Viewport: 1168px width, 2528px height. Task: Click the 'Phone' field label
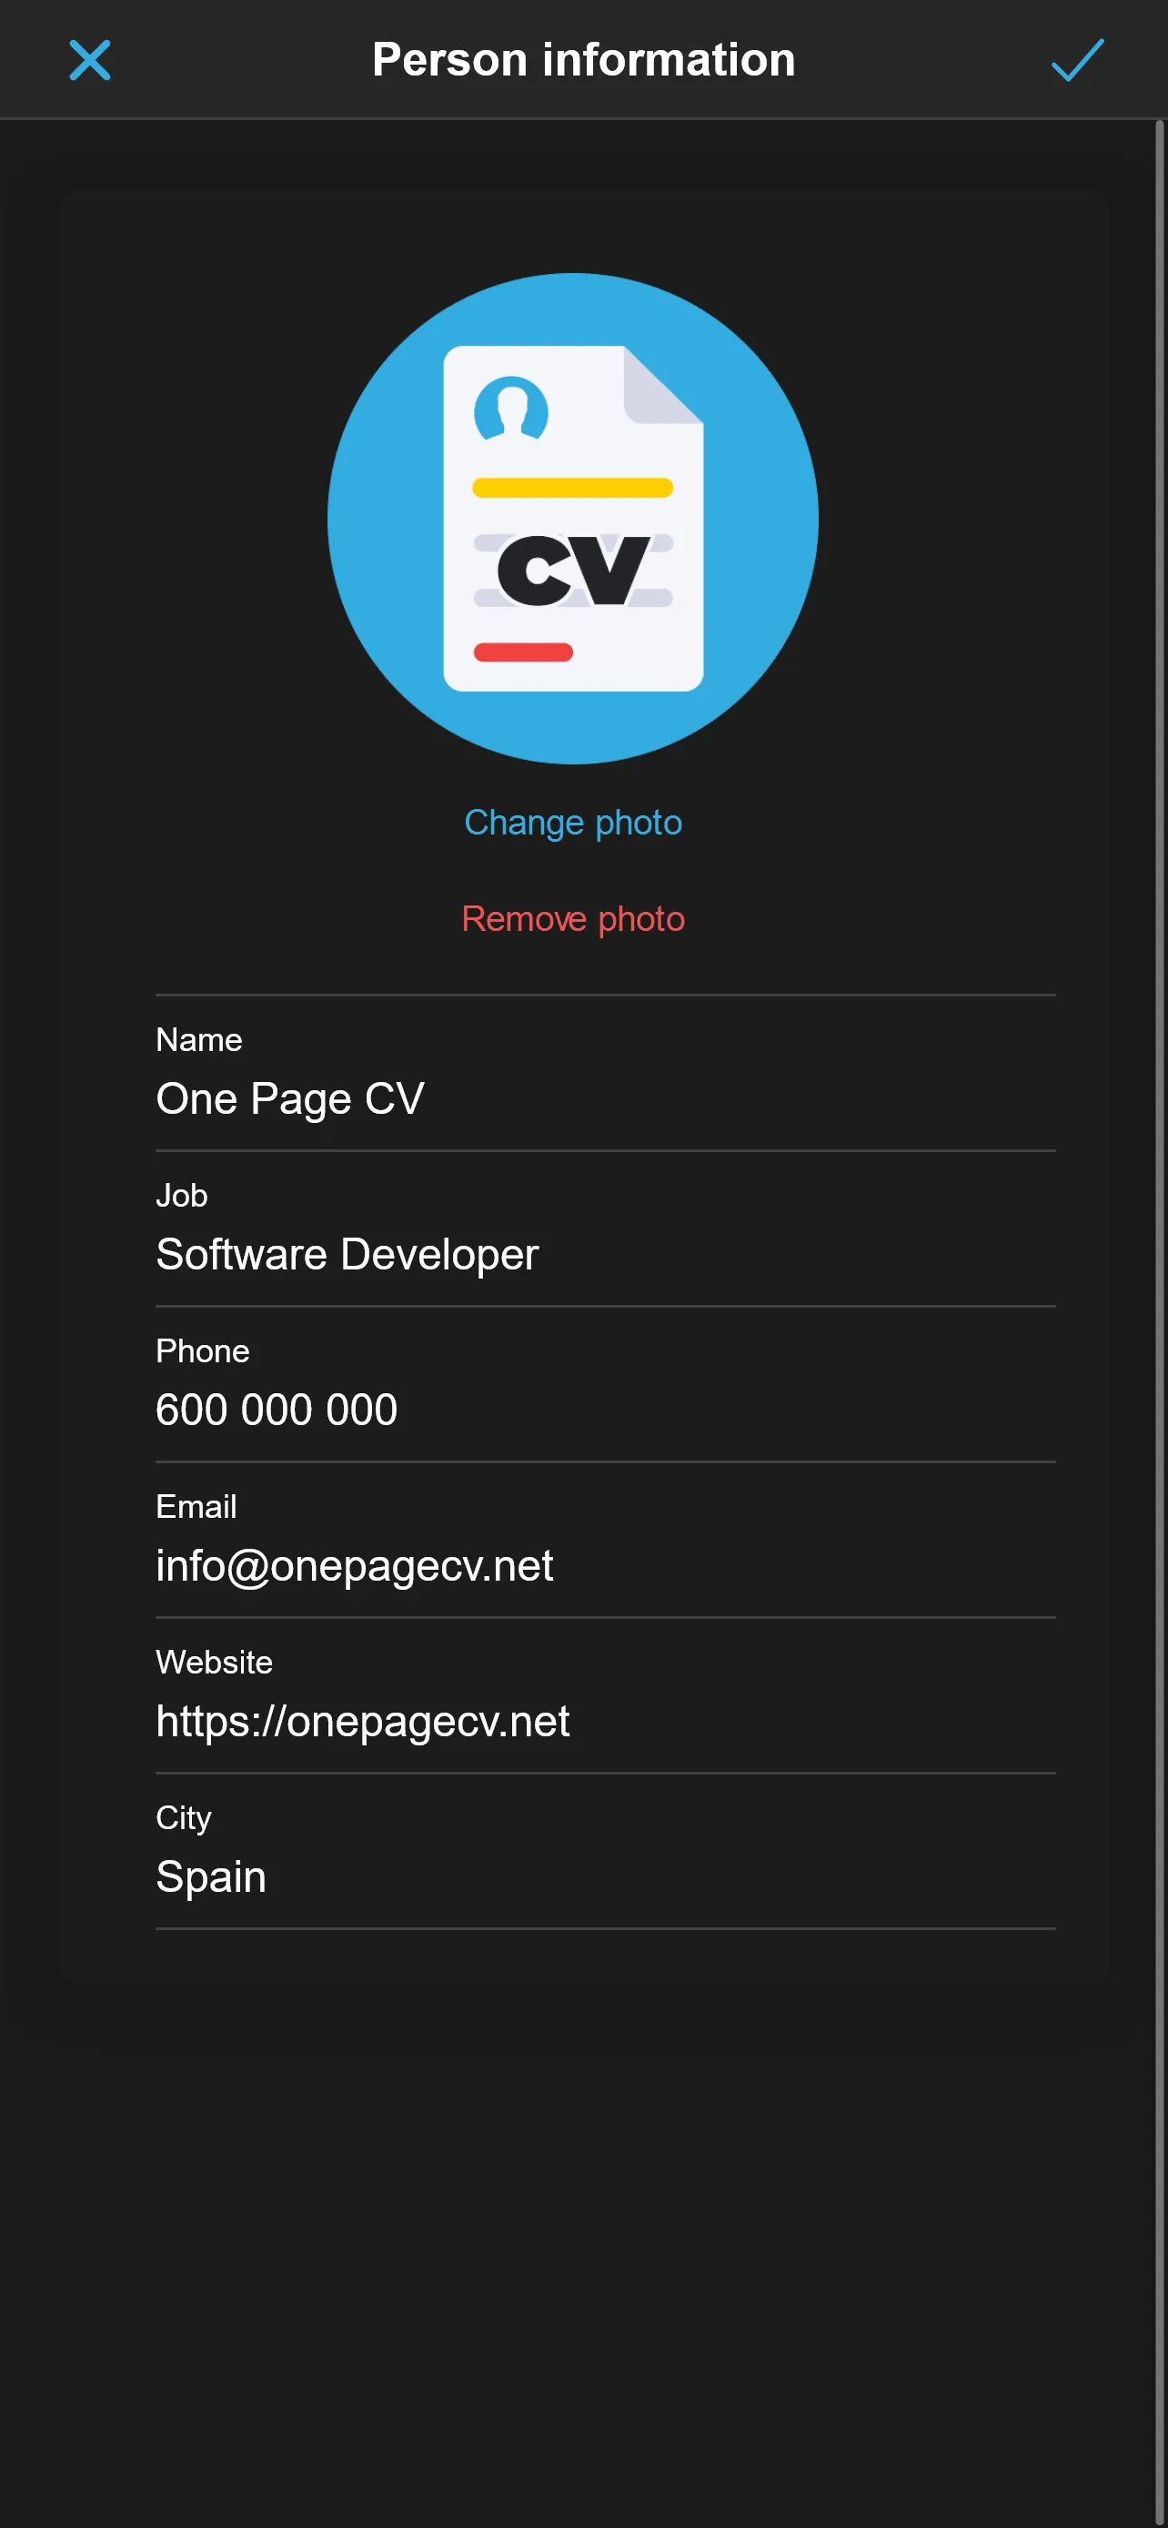click(x=203, y=1351)
